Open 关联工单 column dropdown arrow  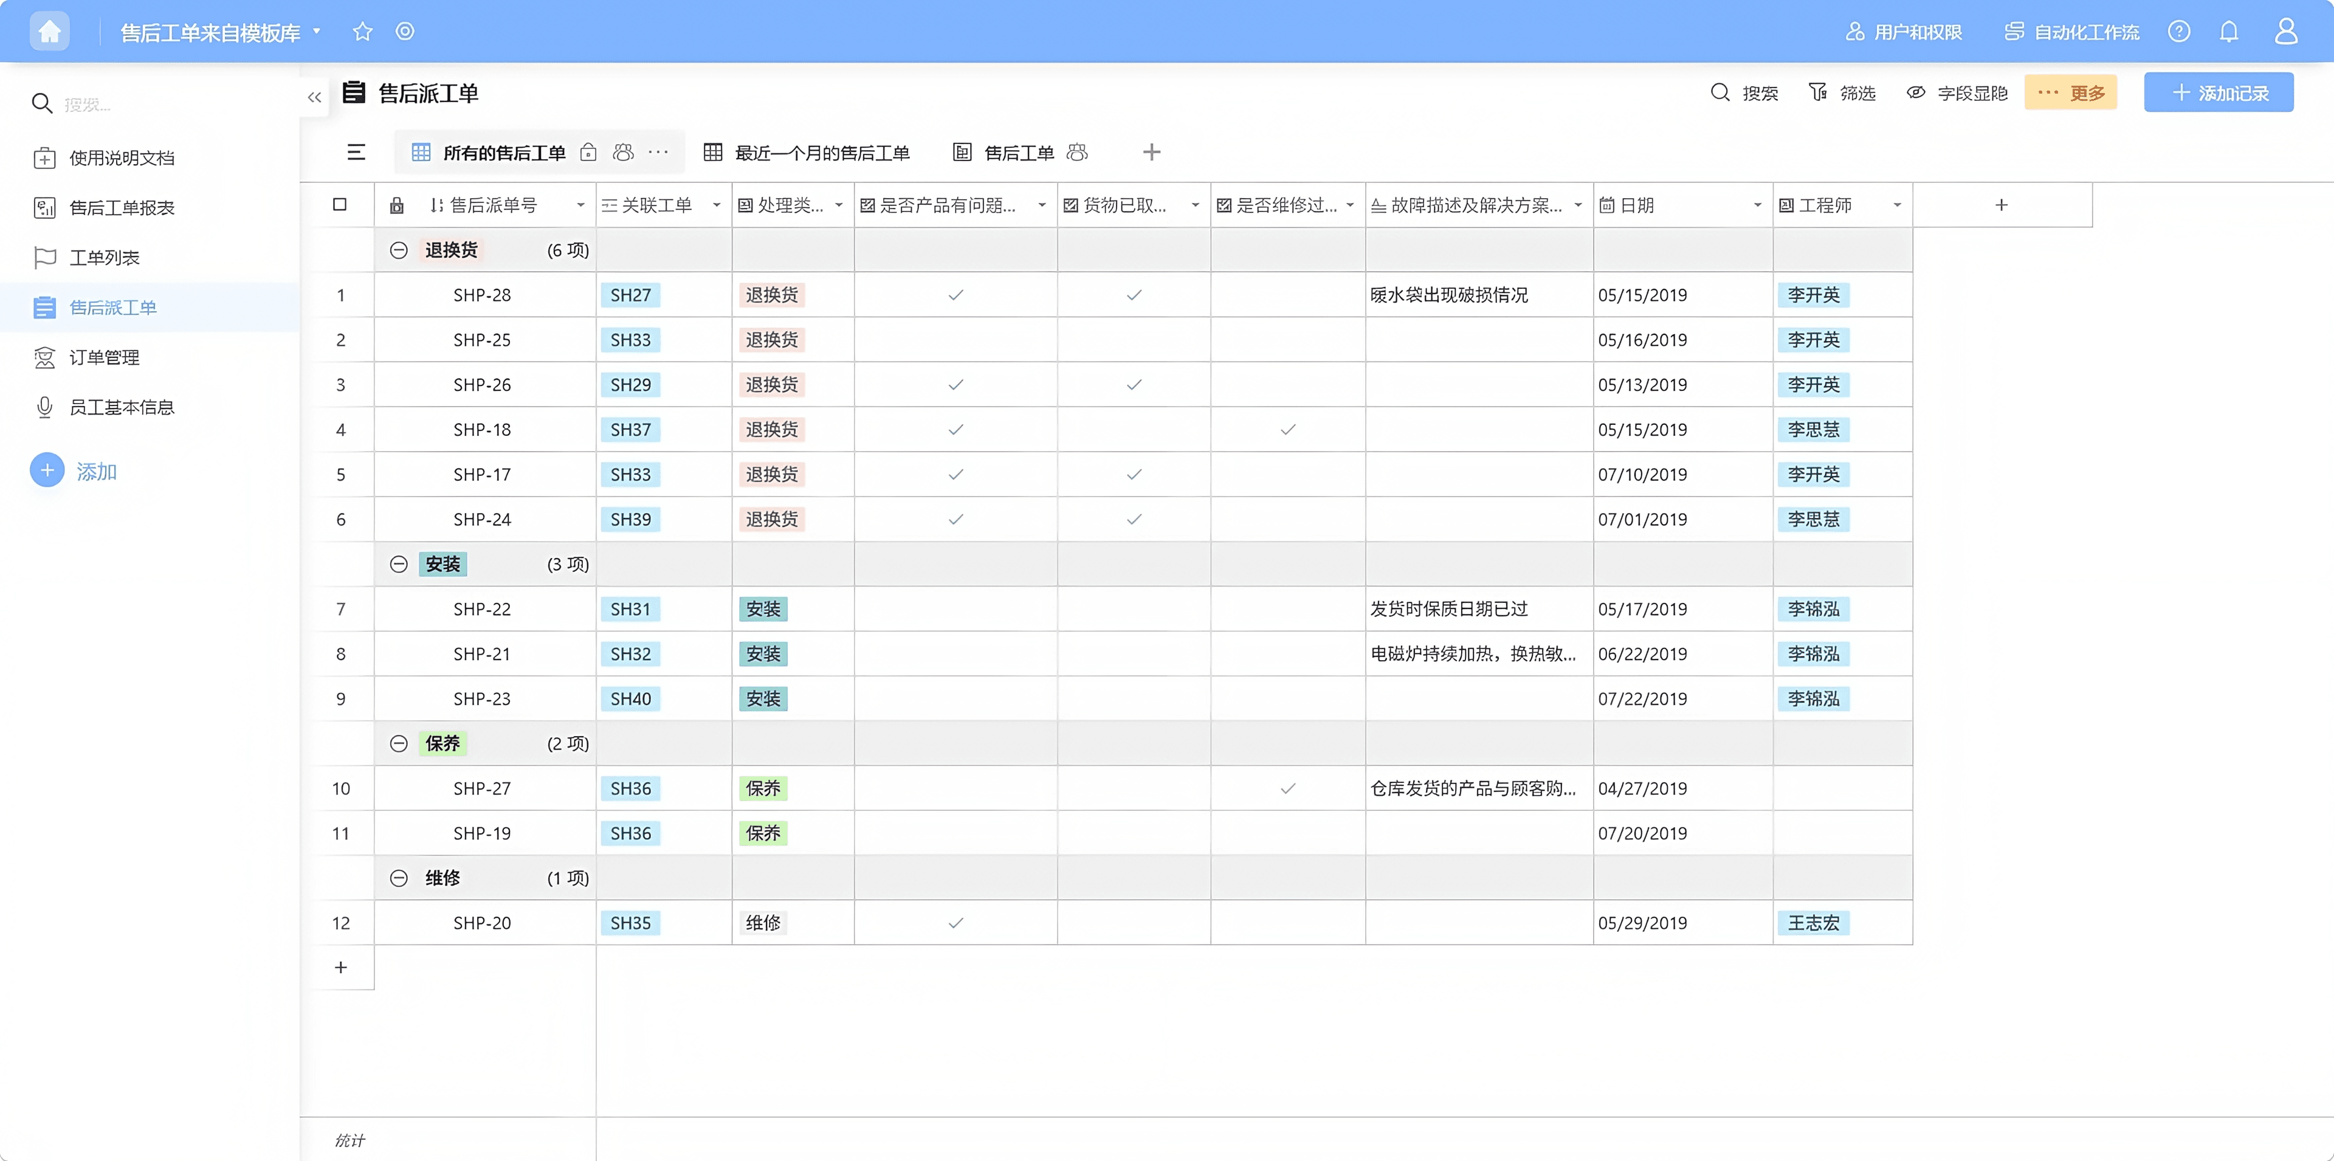point(717,205)
